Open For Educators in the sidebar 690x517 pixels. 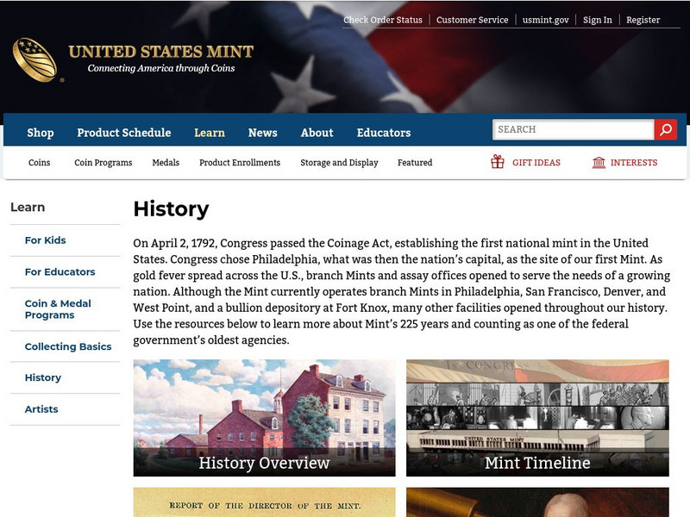[60, 272]
